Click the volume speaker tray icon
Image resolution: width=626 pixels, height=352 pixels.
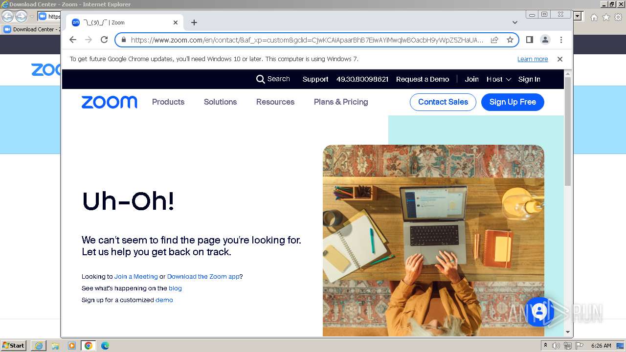[x=556, y=346]
